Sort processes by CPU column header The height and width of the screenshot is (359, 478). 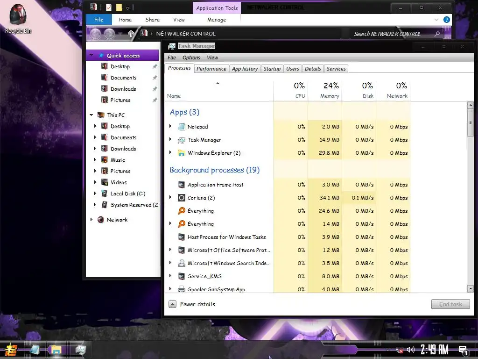tap(291, 90)
